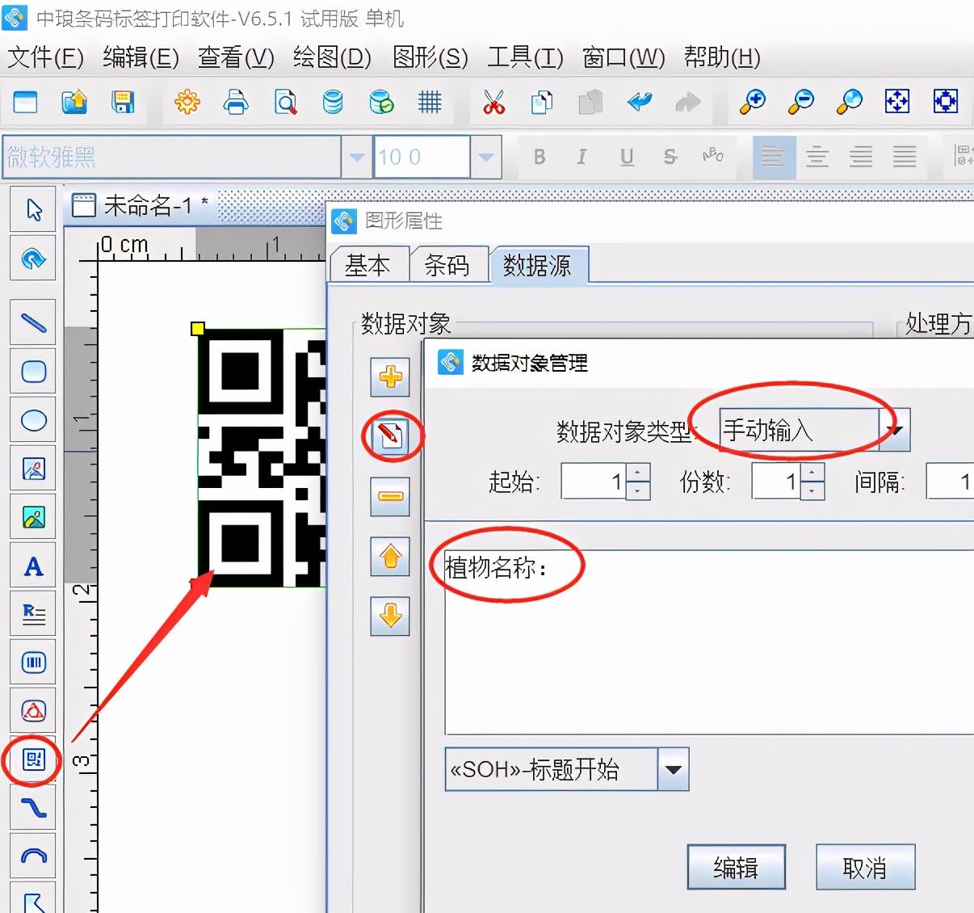The width and height of the screenshot is (974, 913).
Task: Add a data object with plus button
Action: click(390, 377)
